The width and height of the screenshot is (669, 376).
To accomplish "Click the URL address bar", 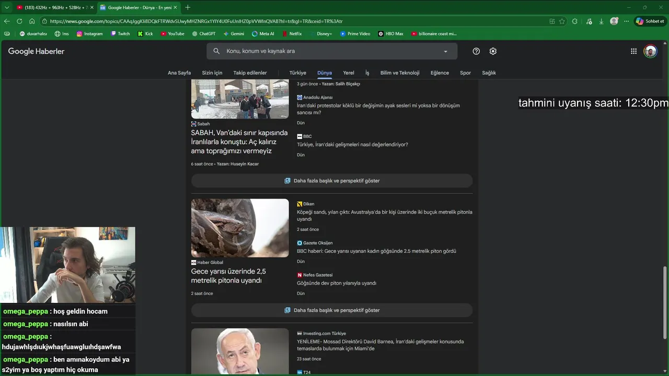I will 293,21.
